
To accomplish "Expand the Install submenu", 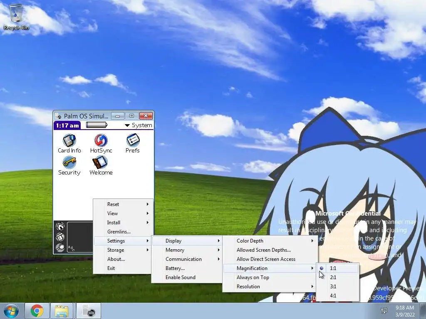I will point(123,223).
